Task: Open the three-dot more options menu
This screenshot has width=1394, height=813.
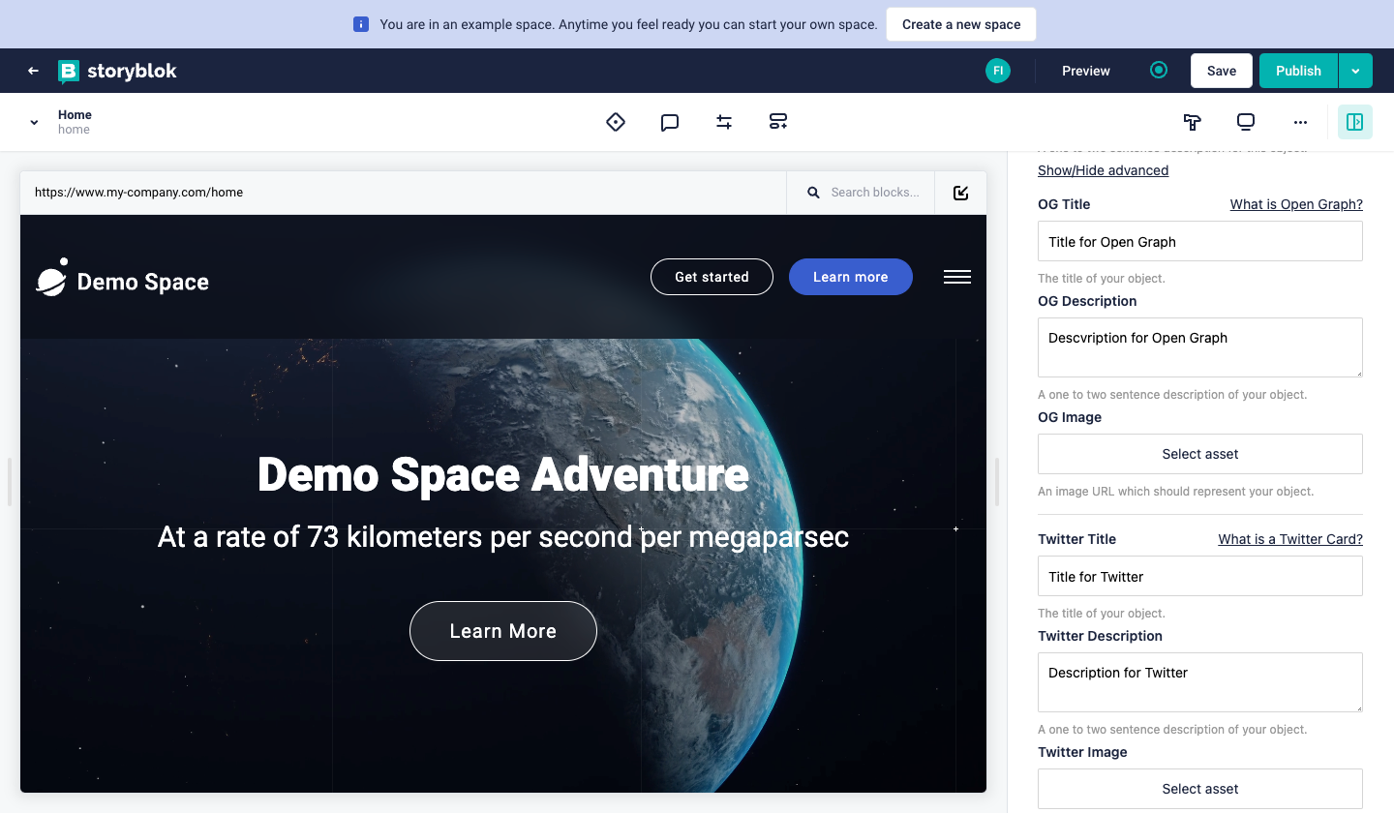Action: click(x=1300, y=122)
